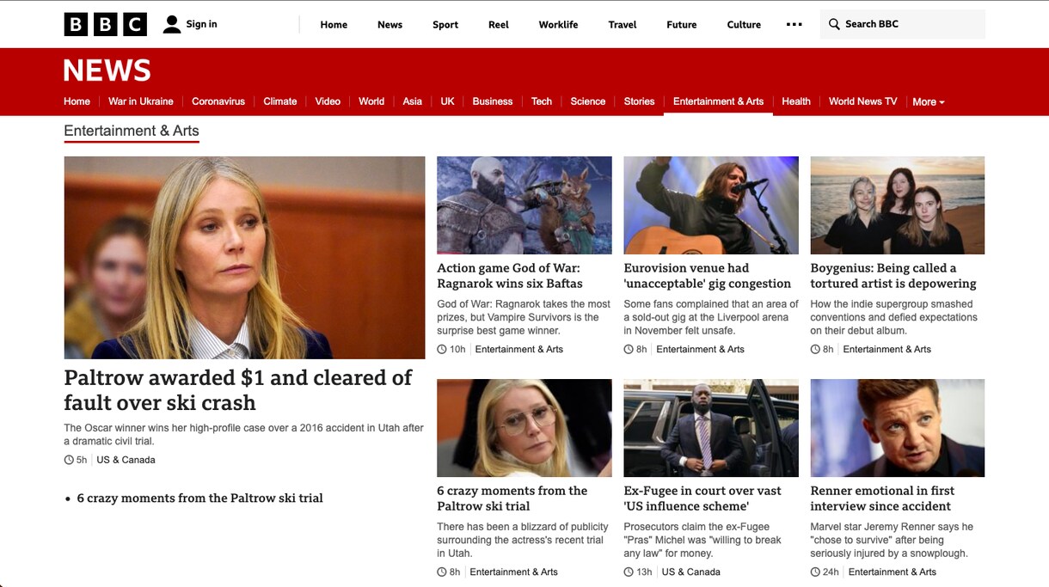
Task: Click the 10h timestamp under God of War
Action: 451,349
